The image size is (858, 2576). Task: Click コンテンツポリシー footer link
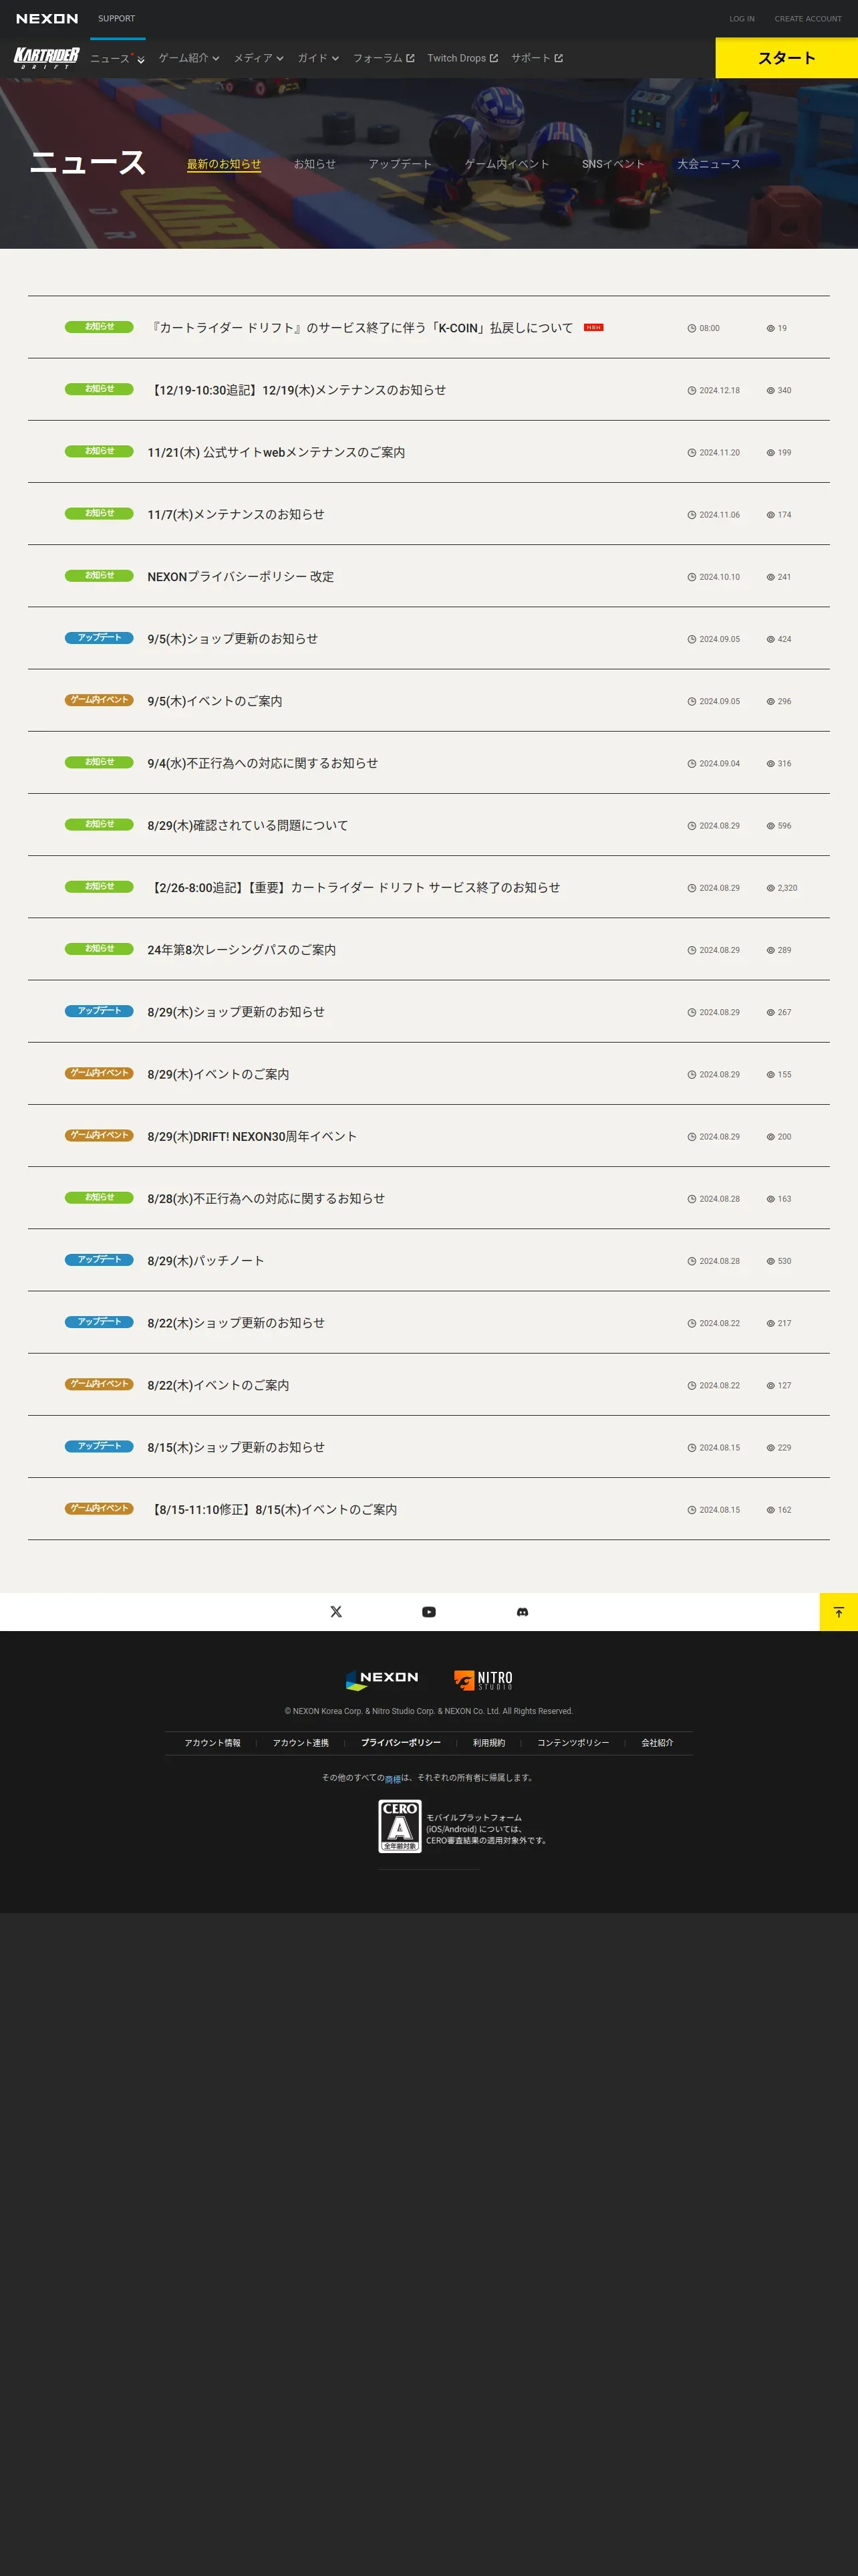(573, 1743)
